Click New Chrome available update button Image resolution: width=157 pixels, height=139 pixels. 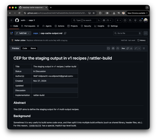click(x=137, y=13)
